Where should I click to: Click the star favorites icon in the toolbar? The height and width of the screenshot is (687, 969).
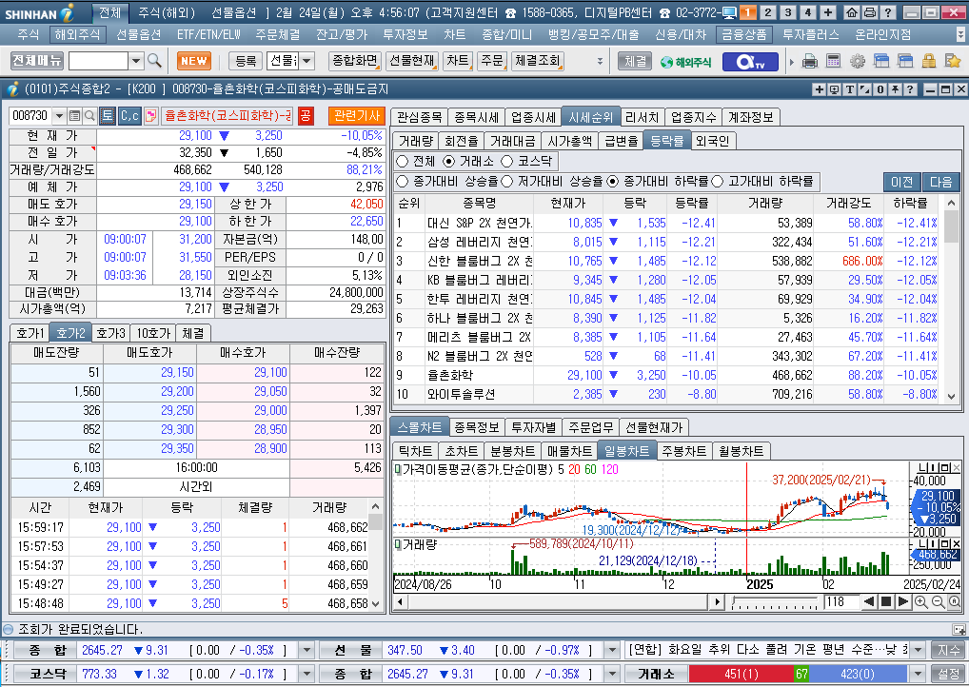[952, 61]
